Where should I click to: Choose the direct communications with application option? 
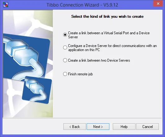65,47
